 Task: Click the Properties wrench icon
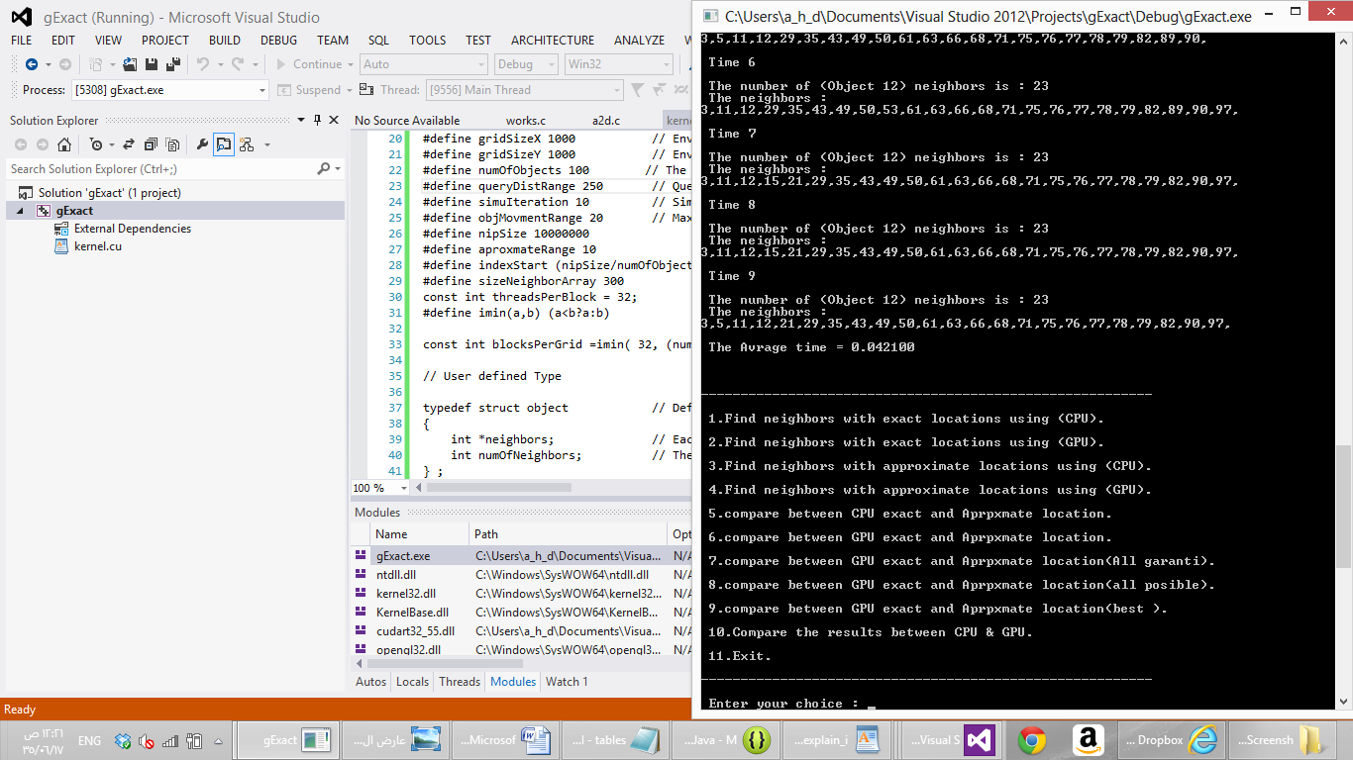coord(202,144)
